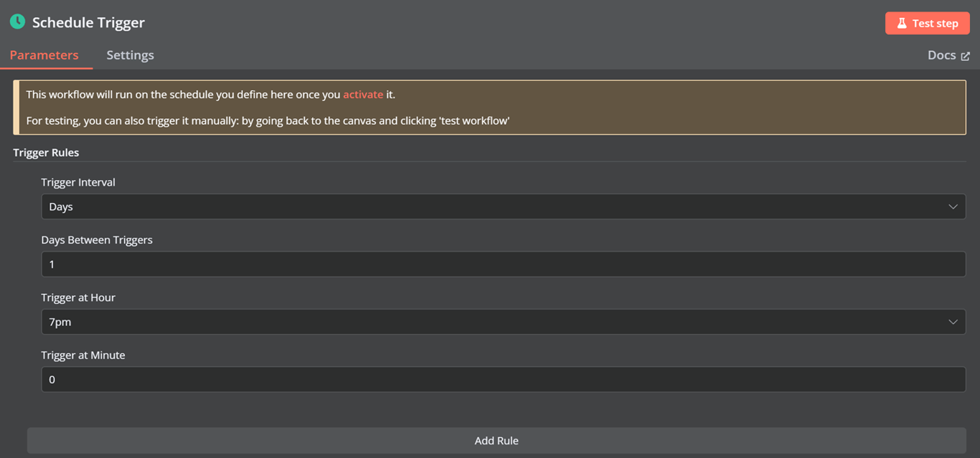The width and height of the screenshot is (980, 458).
Task: Select the value 1 in Days Between Triggers
Action: [x=52, y=264]
